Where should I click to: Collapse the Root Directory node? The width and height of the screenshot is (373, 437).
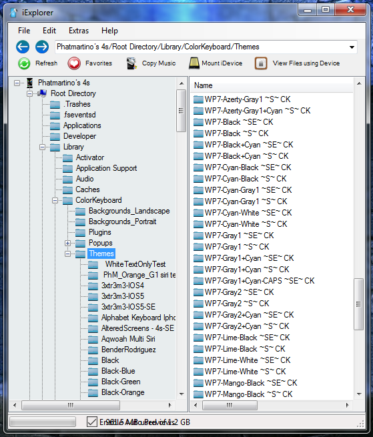29,93
